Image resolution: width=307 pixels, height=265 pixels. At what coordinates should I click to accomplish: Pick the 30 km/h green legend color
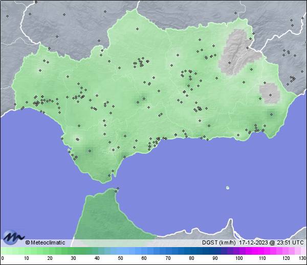click(x=73, y=251)
